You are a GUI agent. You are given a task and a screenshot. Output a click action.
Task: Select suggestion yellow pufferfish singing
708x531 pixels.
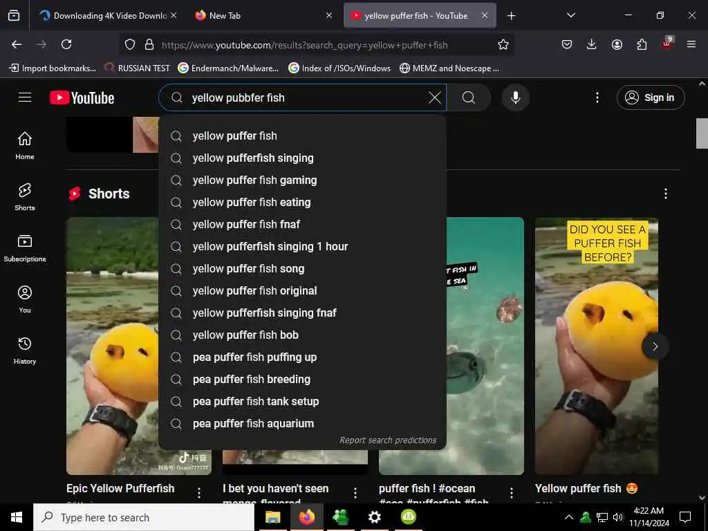(x=303, y=158)
